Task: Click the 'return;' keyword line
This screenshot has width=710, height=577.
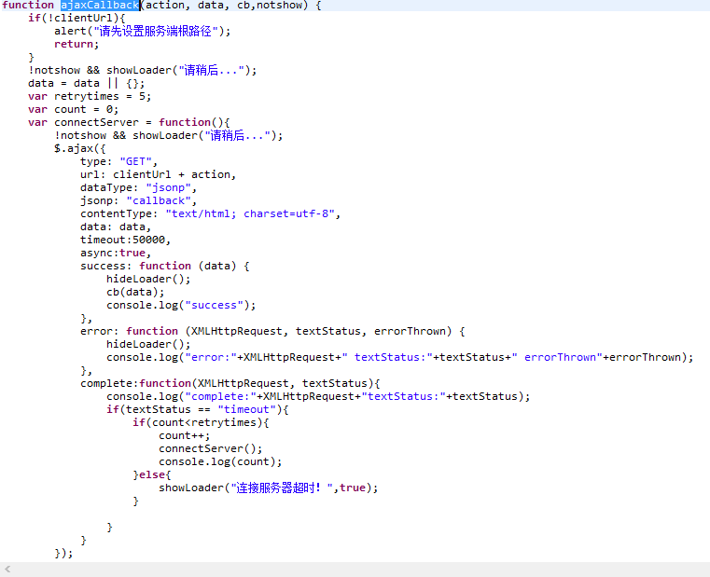Action: click(x=77, y=45)
